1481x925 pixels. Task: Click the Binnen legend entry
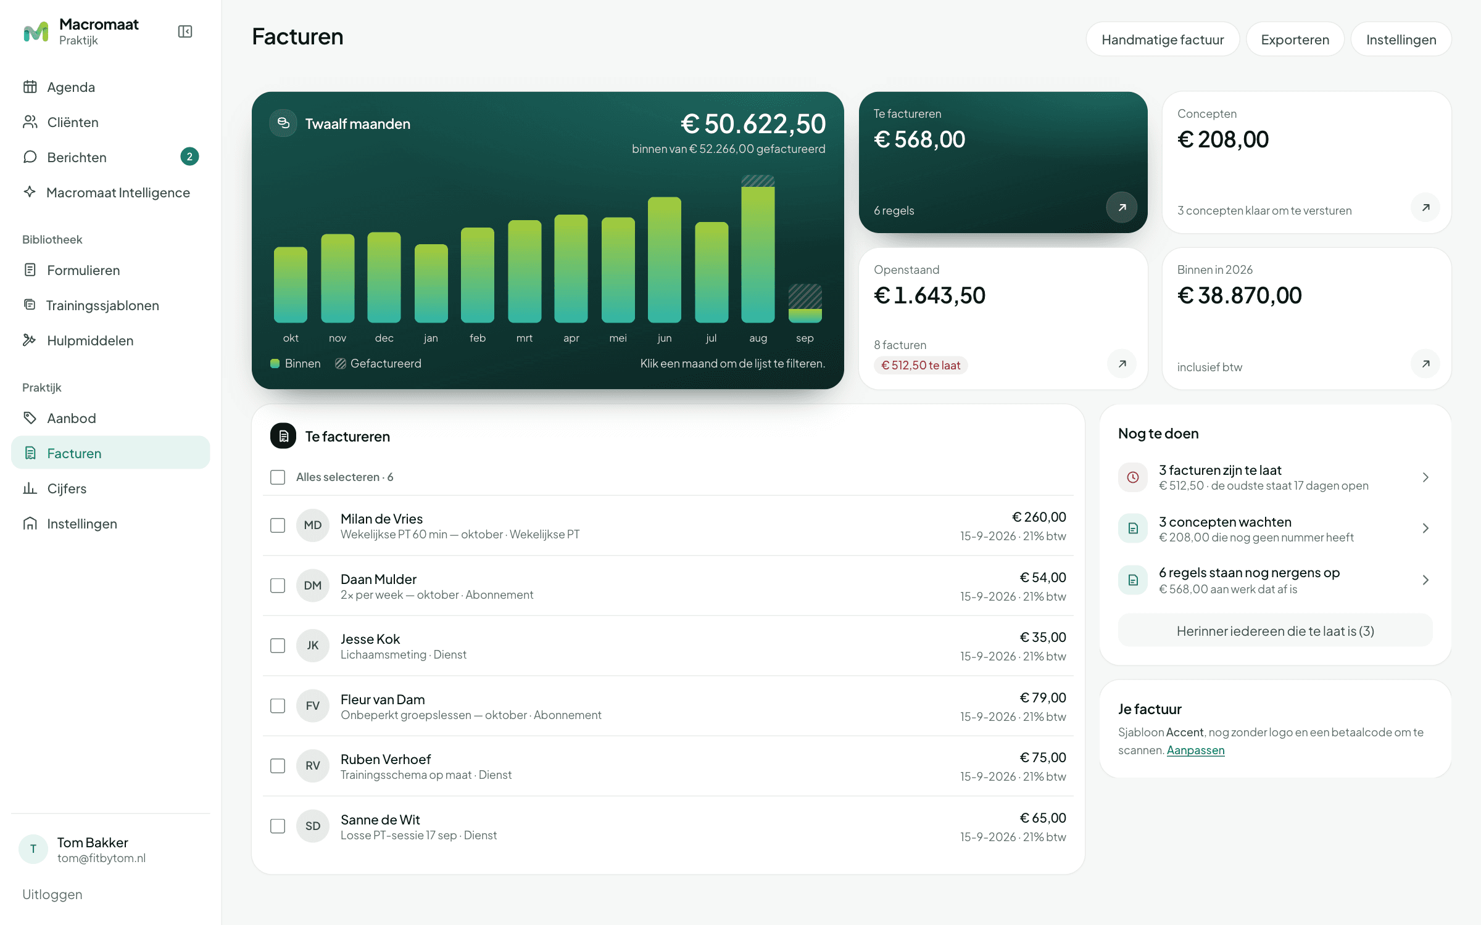click(x=296, y=363)
